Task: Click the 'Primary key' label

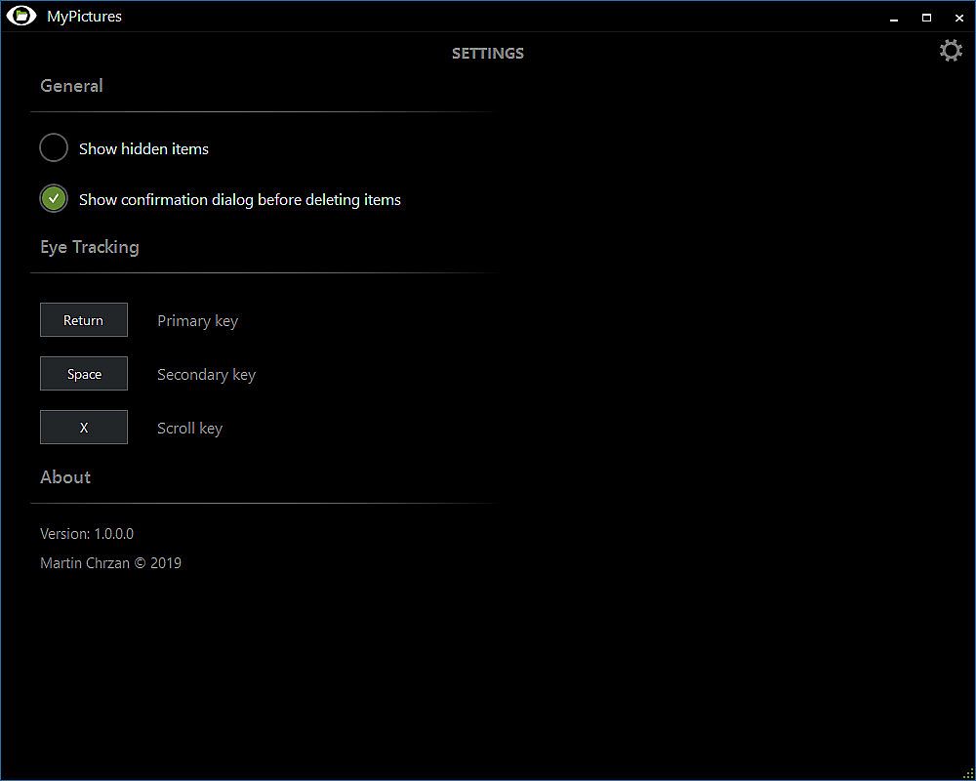Action: click(197, 321)
